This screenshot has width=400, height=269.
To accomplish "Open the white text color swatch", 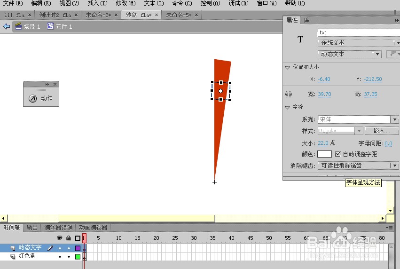I will coord(324,154).
